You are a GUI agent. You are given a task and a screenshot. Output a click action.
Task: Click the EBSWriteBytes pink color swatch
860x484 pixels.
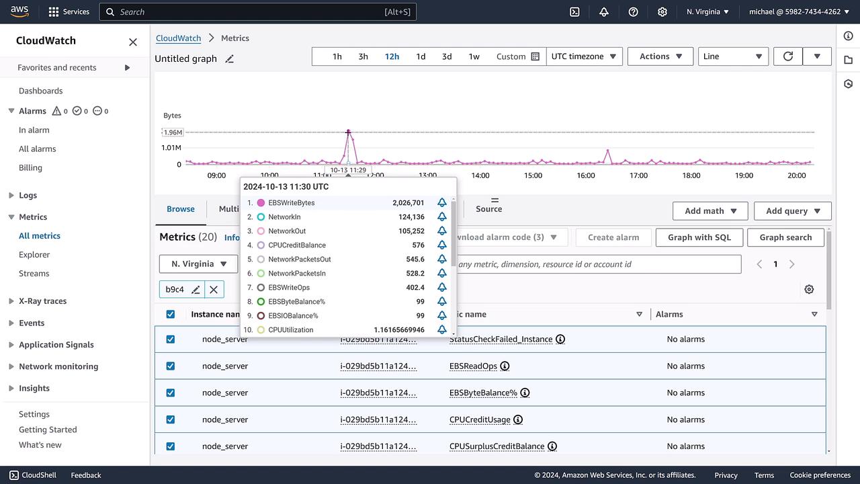(x=261, y=202)
